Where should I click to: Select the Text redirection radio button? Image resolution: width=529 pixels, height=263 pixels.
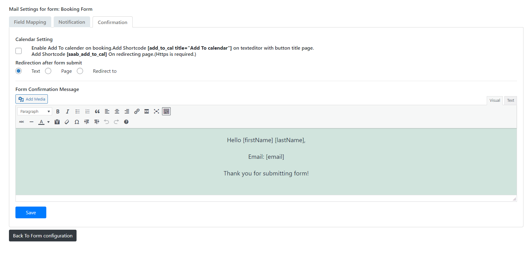point(19,71)
